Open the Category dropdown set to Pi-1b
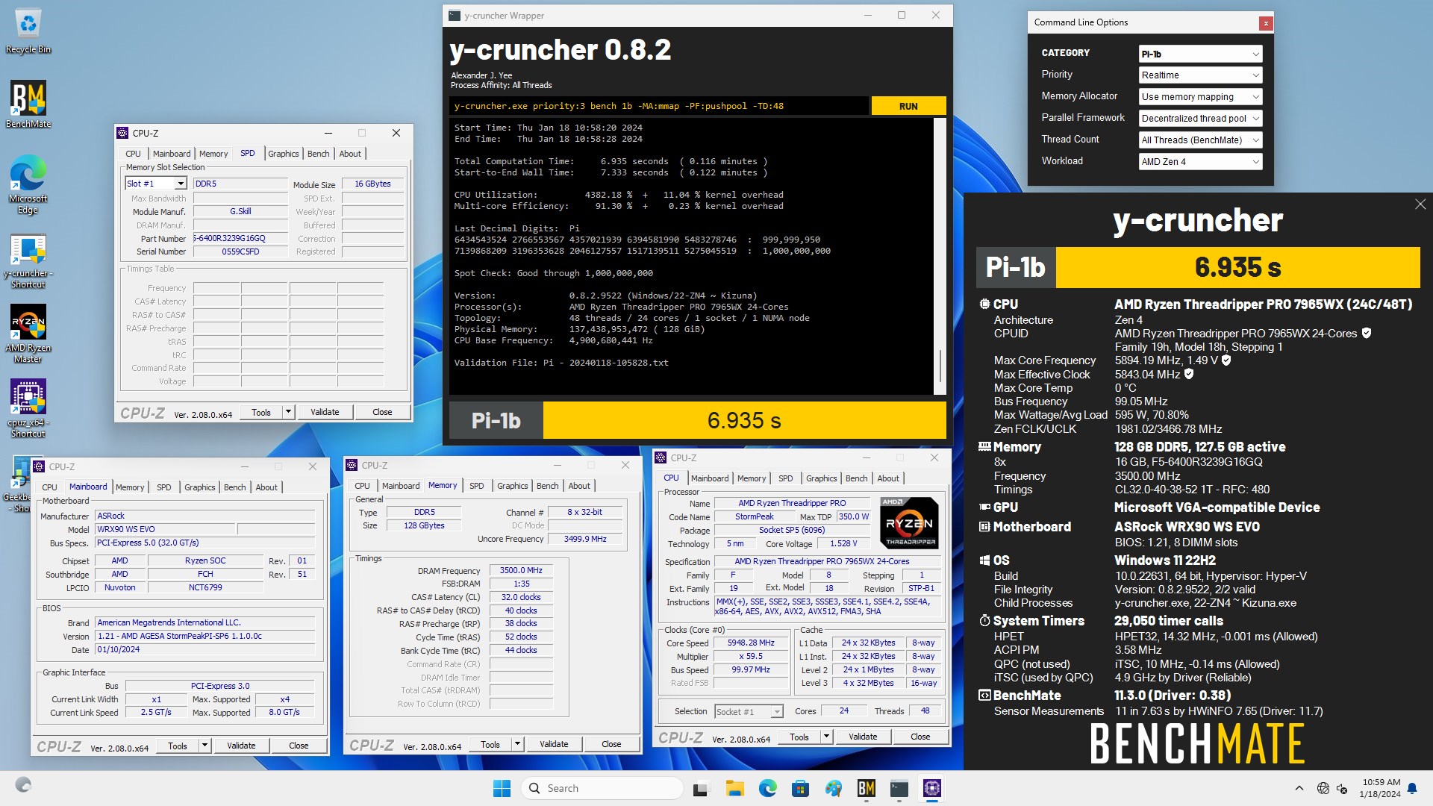The height and width of the screenshot is (806, 1433). [1200, 54]
